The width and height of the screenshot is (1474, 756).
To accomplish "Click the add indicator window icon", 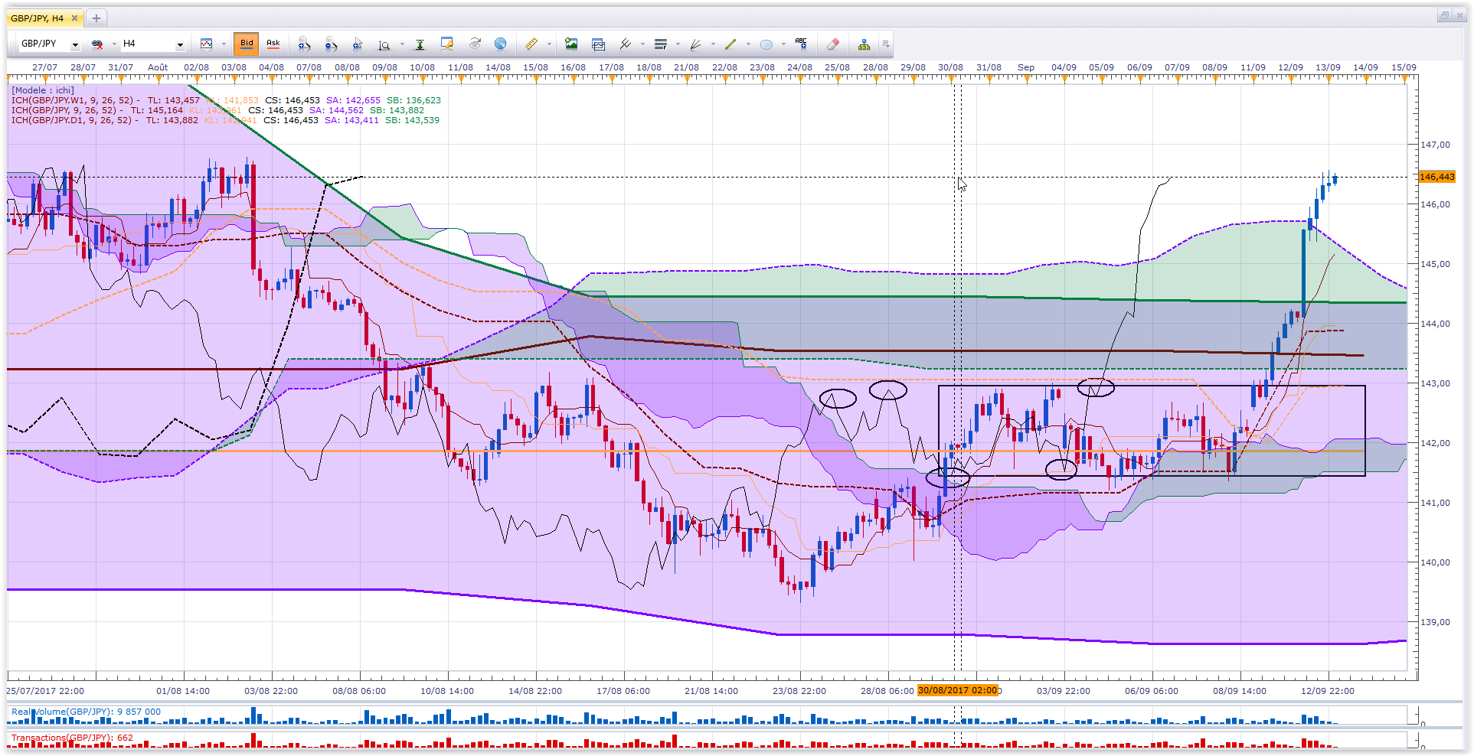I will pyautogui.click(x=599, y=44).
